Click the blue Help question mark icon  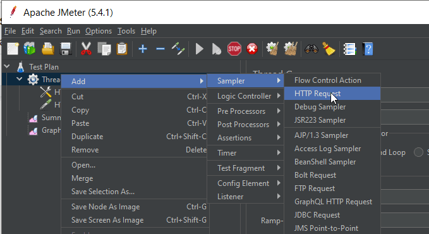[368, 49]
